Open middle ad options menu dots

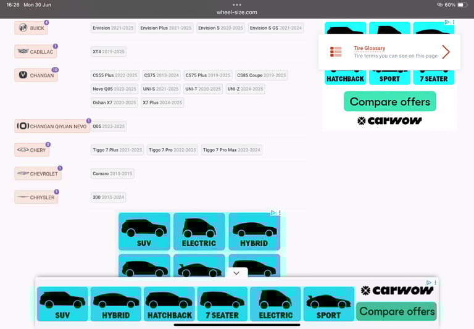coord(280,212)
